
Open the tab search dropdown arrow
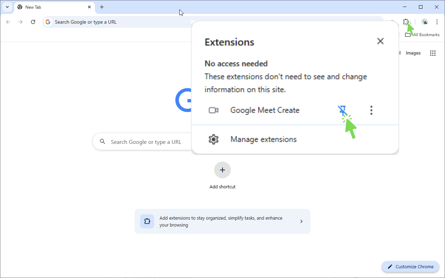pos(7,7)
